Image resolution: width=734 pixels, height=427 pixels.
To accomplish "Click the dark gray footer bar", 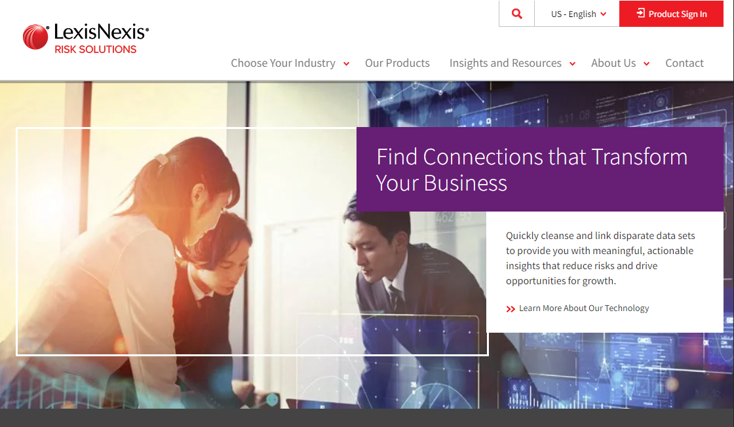I will (x=367, y=418).
